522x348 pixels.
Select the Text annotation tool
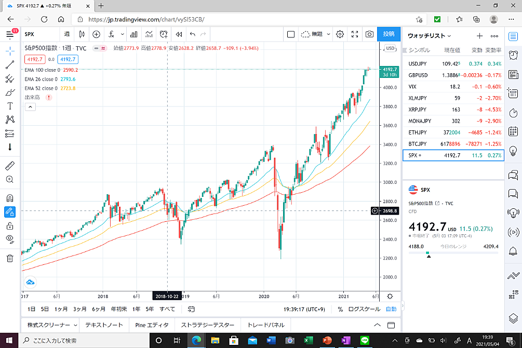(10, 106)
